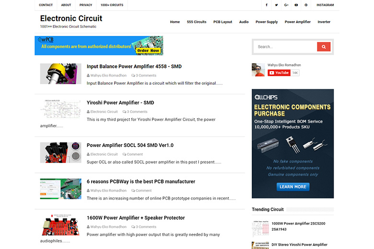Open the 1000+ CIRCUITS page
Viewport: 374px width, 249px height.
pyautogui.click(x=112, y=5)
